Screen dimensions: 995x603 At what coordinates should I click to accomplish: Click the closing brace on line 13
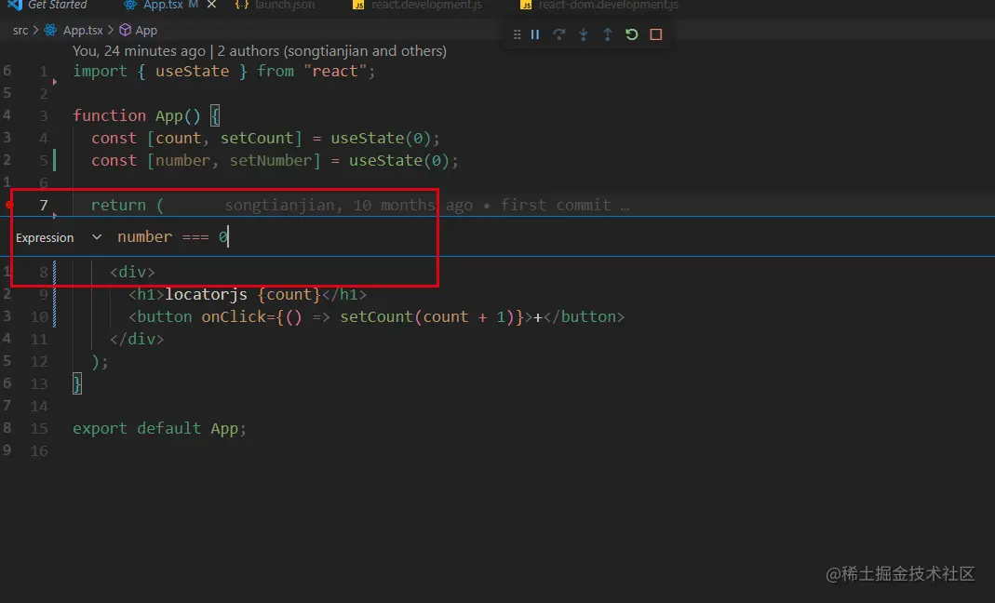[76, 384]
